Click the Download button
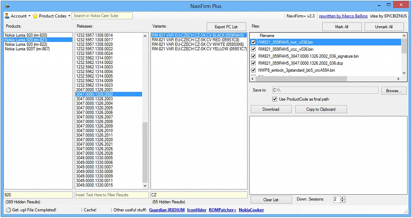This screenshot has width=412, height=218. click(x=271, y=109)
